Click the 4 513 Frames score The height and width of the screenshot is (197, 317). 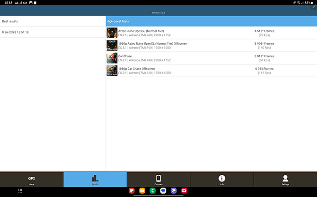[x=264, y=31]
